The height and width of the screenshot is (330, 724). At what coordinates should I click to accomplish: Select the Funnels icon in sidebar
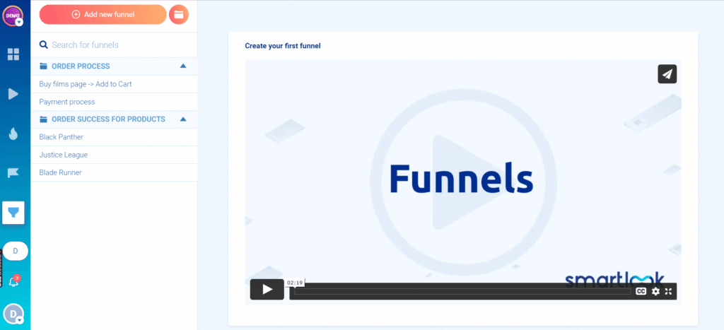coord(13,212)
